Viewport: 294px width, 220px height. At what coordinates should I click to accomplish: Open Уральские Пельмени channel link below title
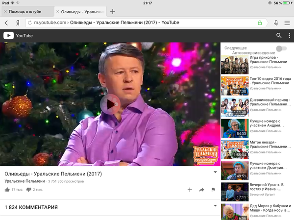click(24, 181)
